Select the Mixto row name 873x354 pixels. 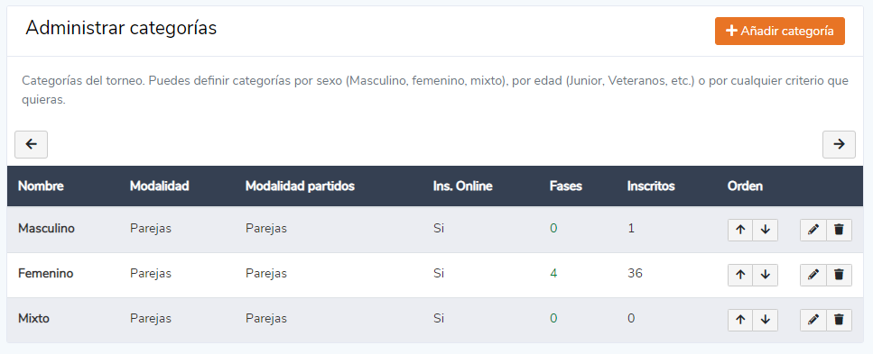point(33,319)
